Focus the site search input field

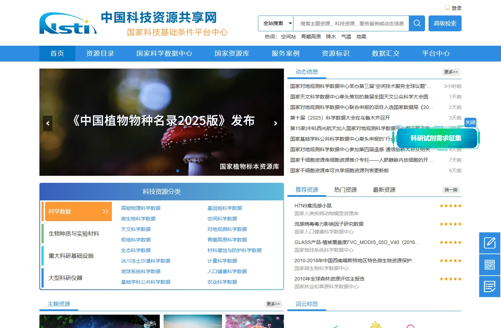[351, 23]
